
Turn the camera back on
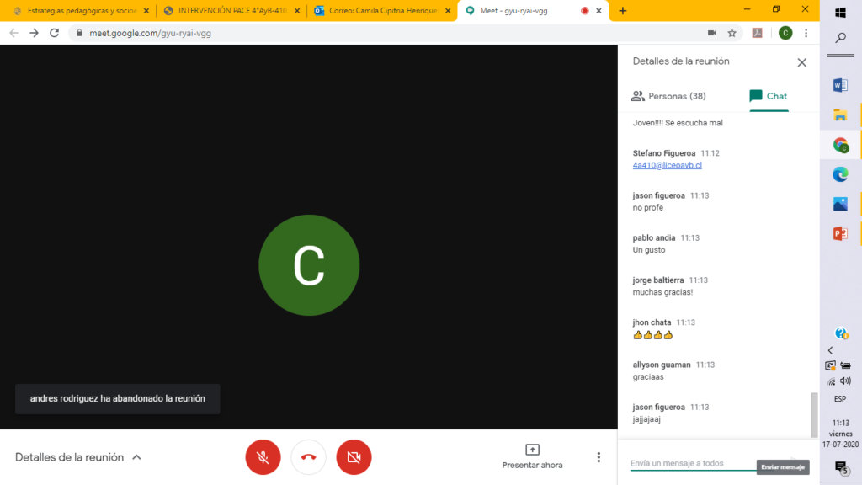click(x=354, y=457)
